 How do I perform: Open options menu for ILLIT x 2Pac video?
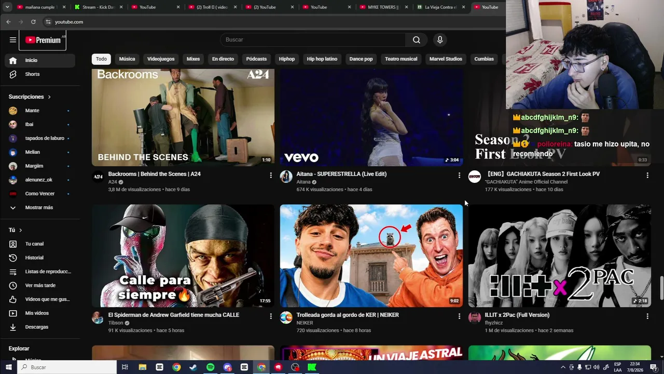coord(647,316)
